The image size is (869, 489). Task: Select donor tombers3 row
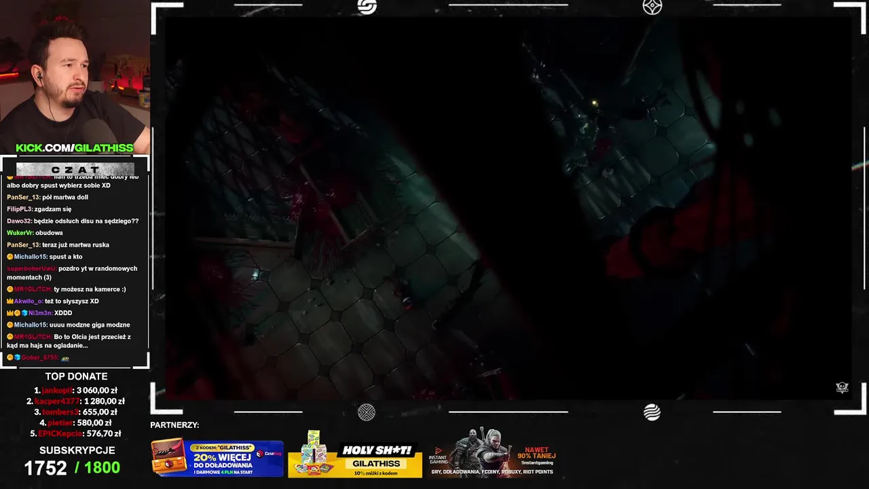pyautogui.click(x=76, y=412)
